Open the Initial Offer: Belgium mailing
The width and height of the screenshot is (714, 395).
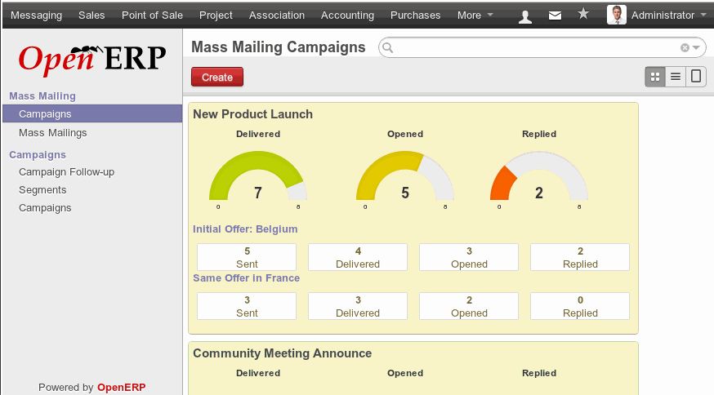pos(245,229)
